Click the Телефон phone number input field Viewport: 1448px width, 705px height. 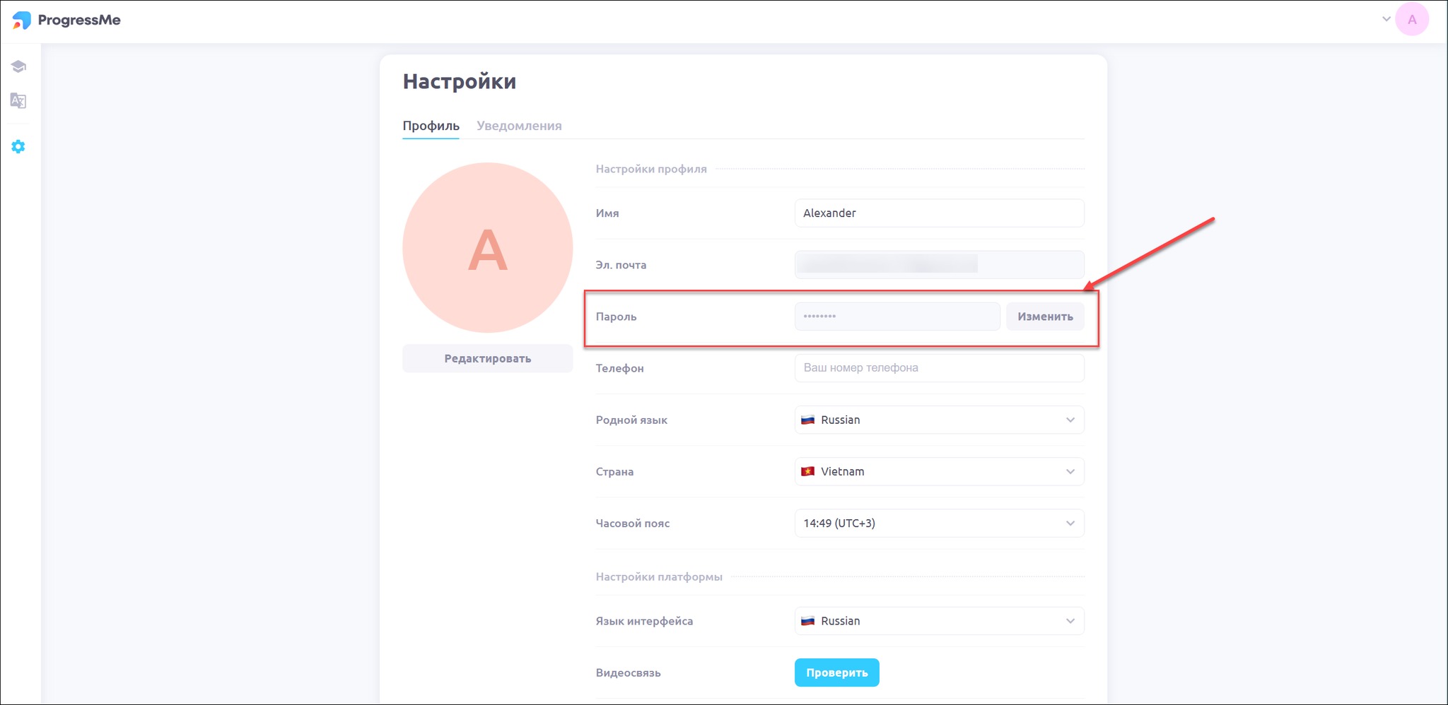[x=939, y=368]
